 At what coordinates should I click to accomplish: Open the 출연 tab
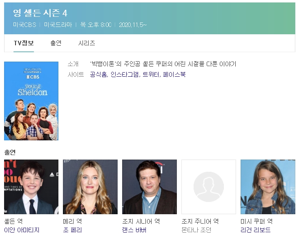click(x=56, y=43)
